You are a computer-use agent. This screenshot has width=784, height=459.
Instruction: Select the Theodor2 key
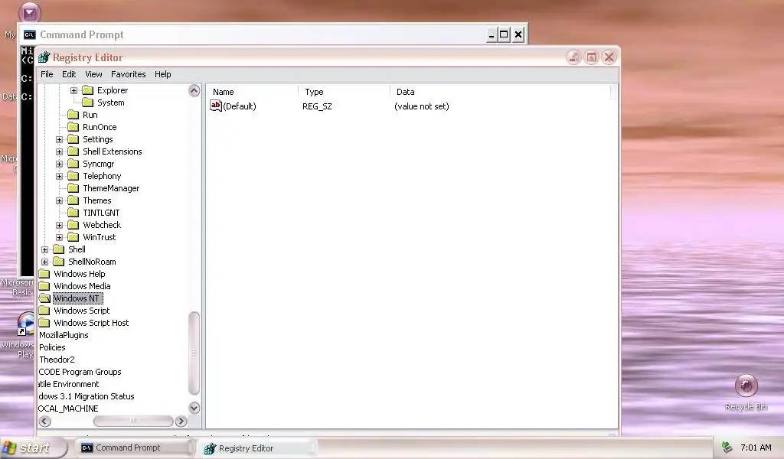(x=57, y=360)
